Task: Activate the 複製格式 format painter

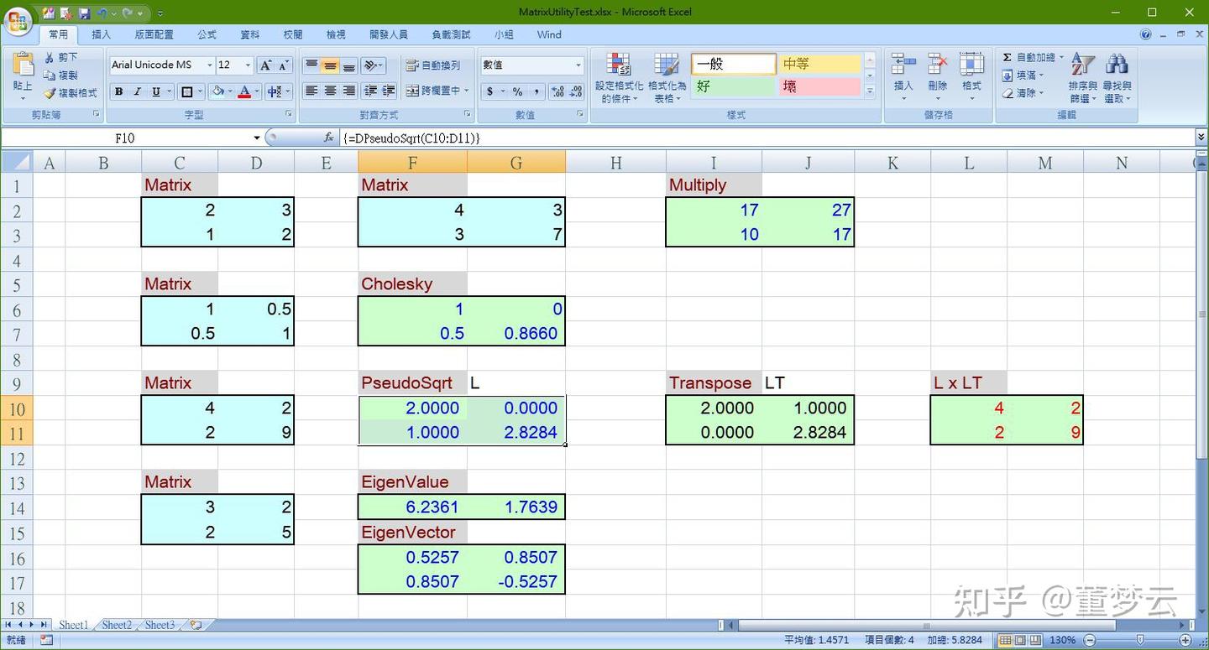Action: point(71,92)
